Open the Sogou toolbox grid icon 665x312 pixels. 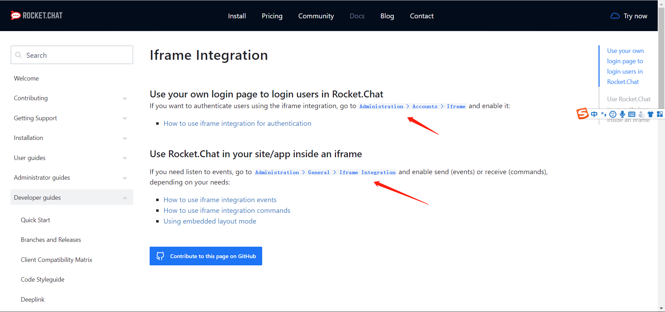[660, 114]
